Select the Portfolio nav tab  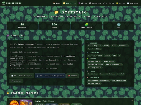pos(69,3)
